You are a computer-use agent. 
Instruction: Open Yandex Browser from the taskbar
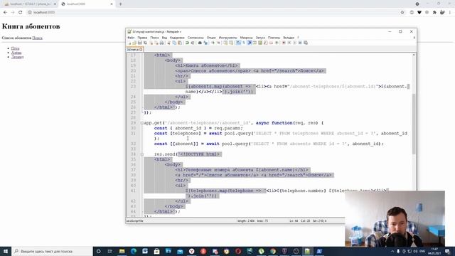tap(191, 251)
